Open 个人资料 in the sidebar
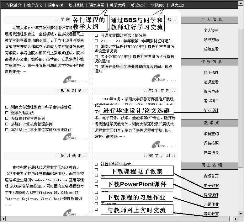Screen dimensions: 244x222 tap(211, 30)
